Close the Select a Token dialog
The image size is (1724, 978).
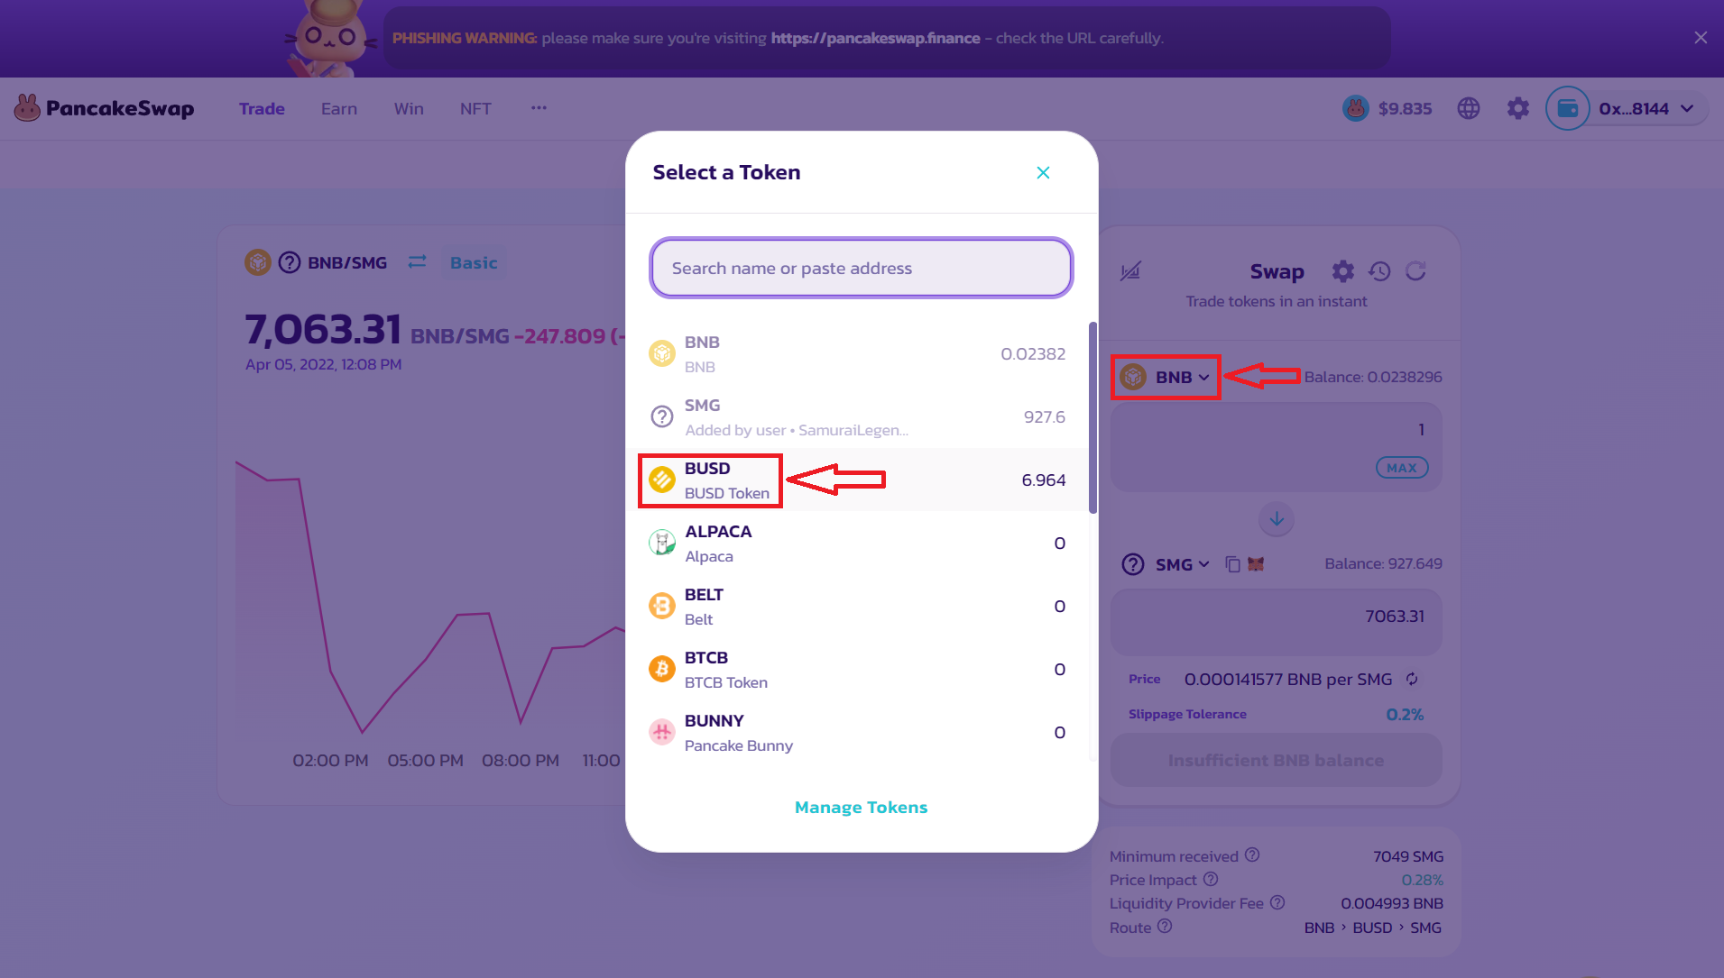1043,172
